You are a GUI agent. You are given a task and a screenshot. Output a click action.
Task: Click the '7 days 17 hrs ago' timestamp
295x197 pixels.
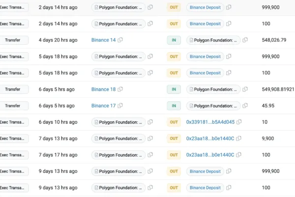point(58,155)
